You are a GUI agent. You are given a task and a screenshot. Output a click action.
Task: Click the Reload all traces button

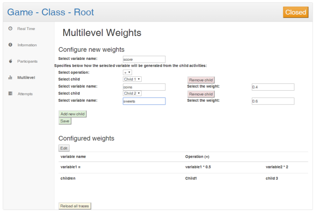(75, 206)
